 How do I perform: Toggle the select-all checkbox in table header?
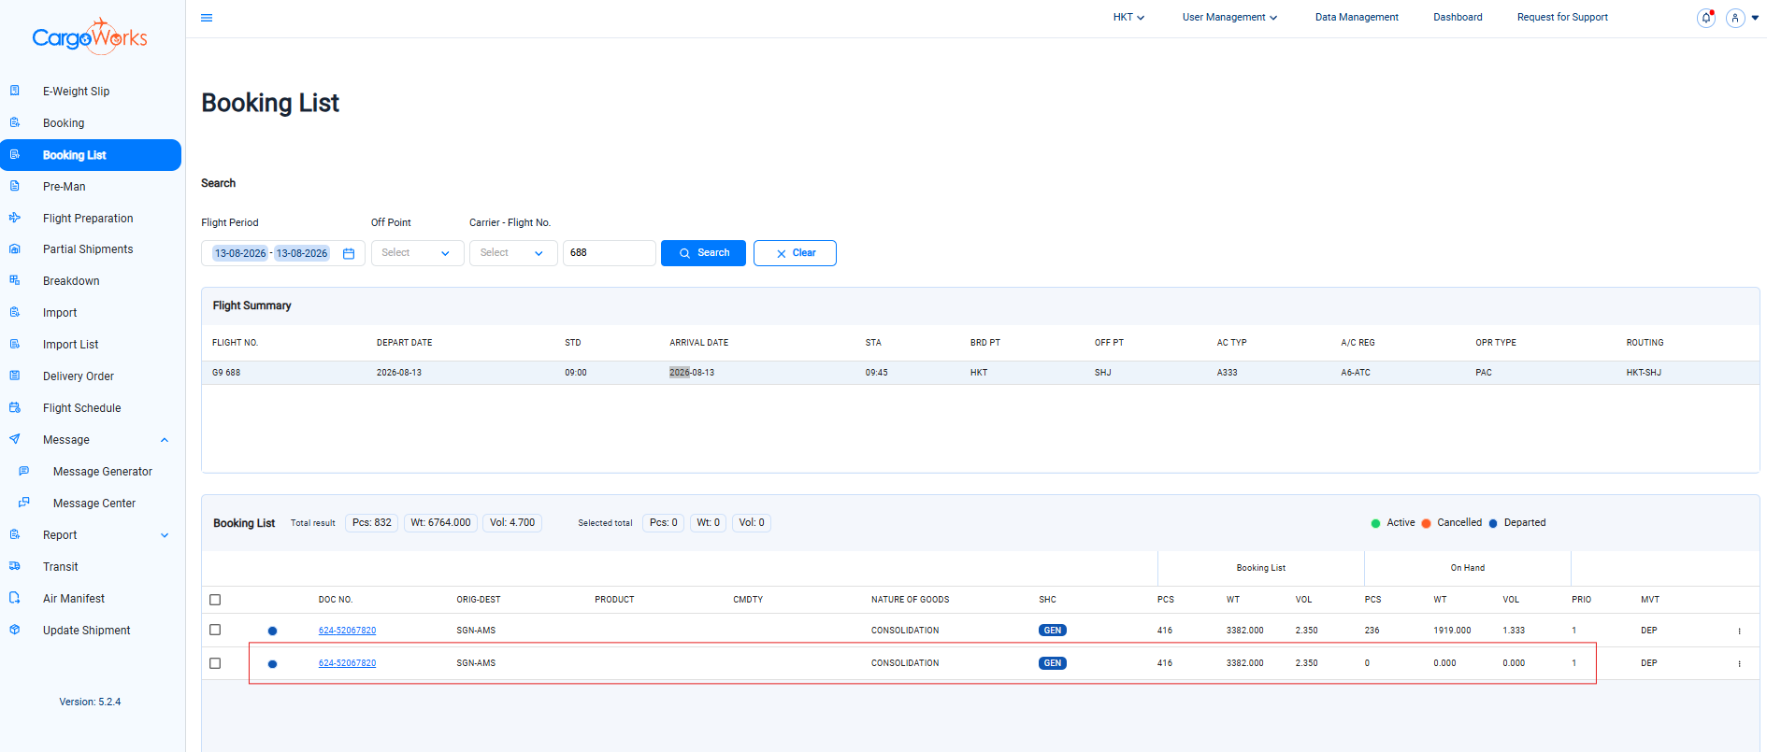(x=215, y=600)
